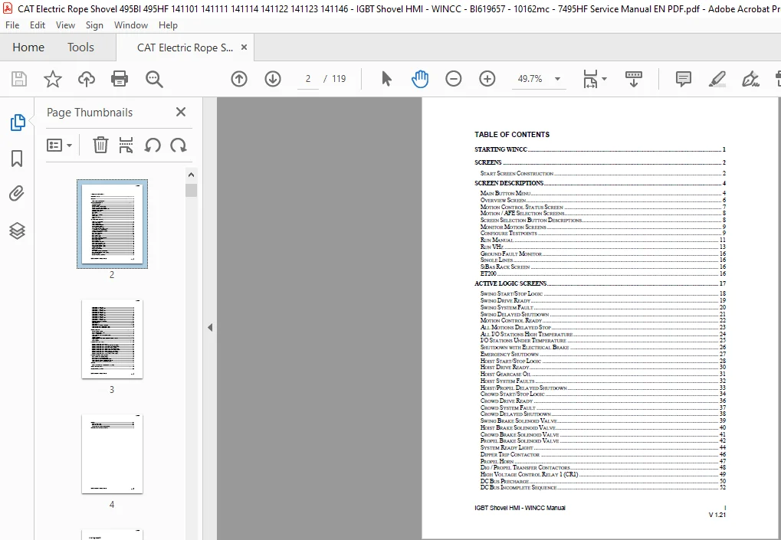This screenshot has height=540, width=781.
Task: Add the document to starred favorites
Action: pyautogui.click(x=53, y=79)
